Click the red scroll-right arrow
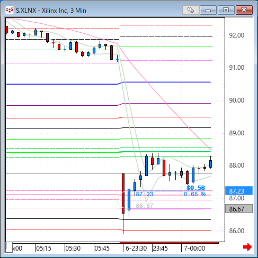This screenshot has height=258, width=258. [247, 247]
